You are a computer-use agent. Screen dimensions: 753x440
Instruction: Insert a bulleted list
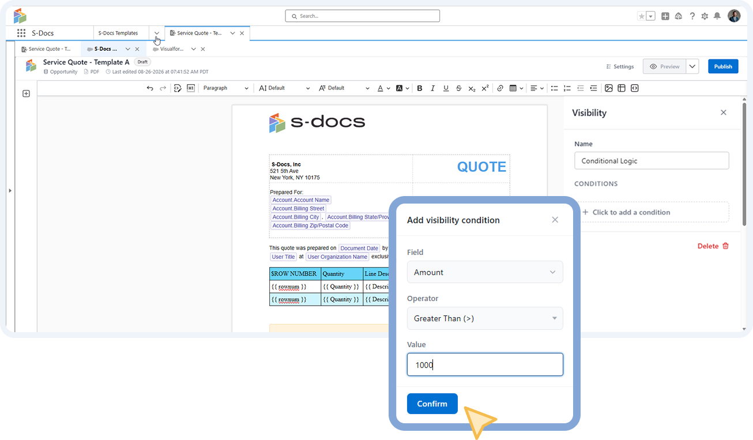pyautogui.click(x=554, y=88)
